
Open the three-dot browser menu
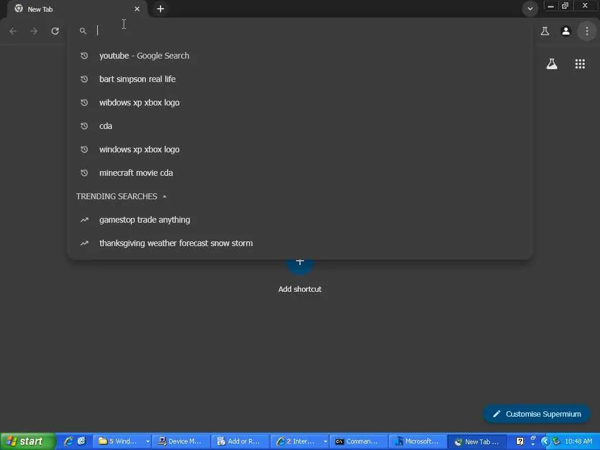coord(587,31)
